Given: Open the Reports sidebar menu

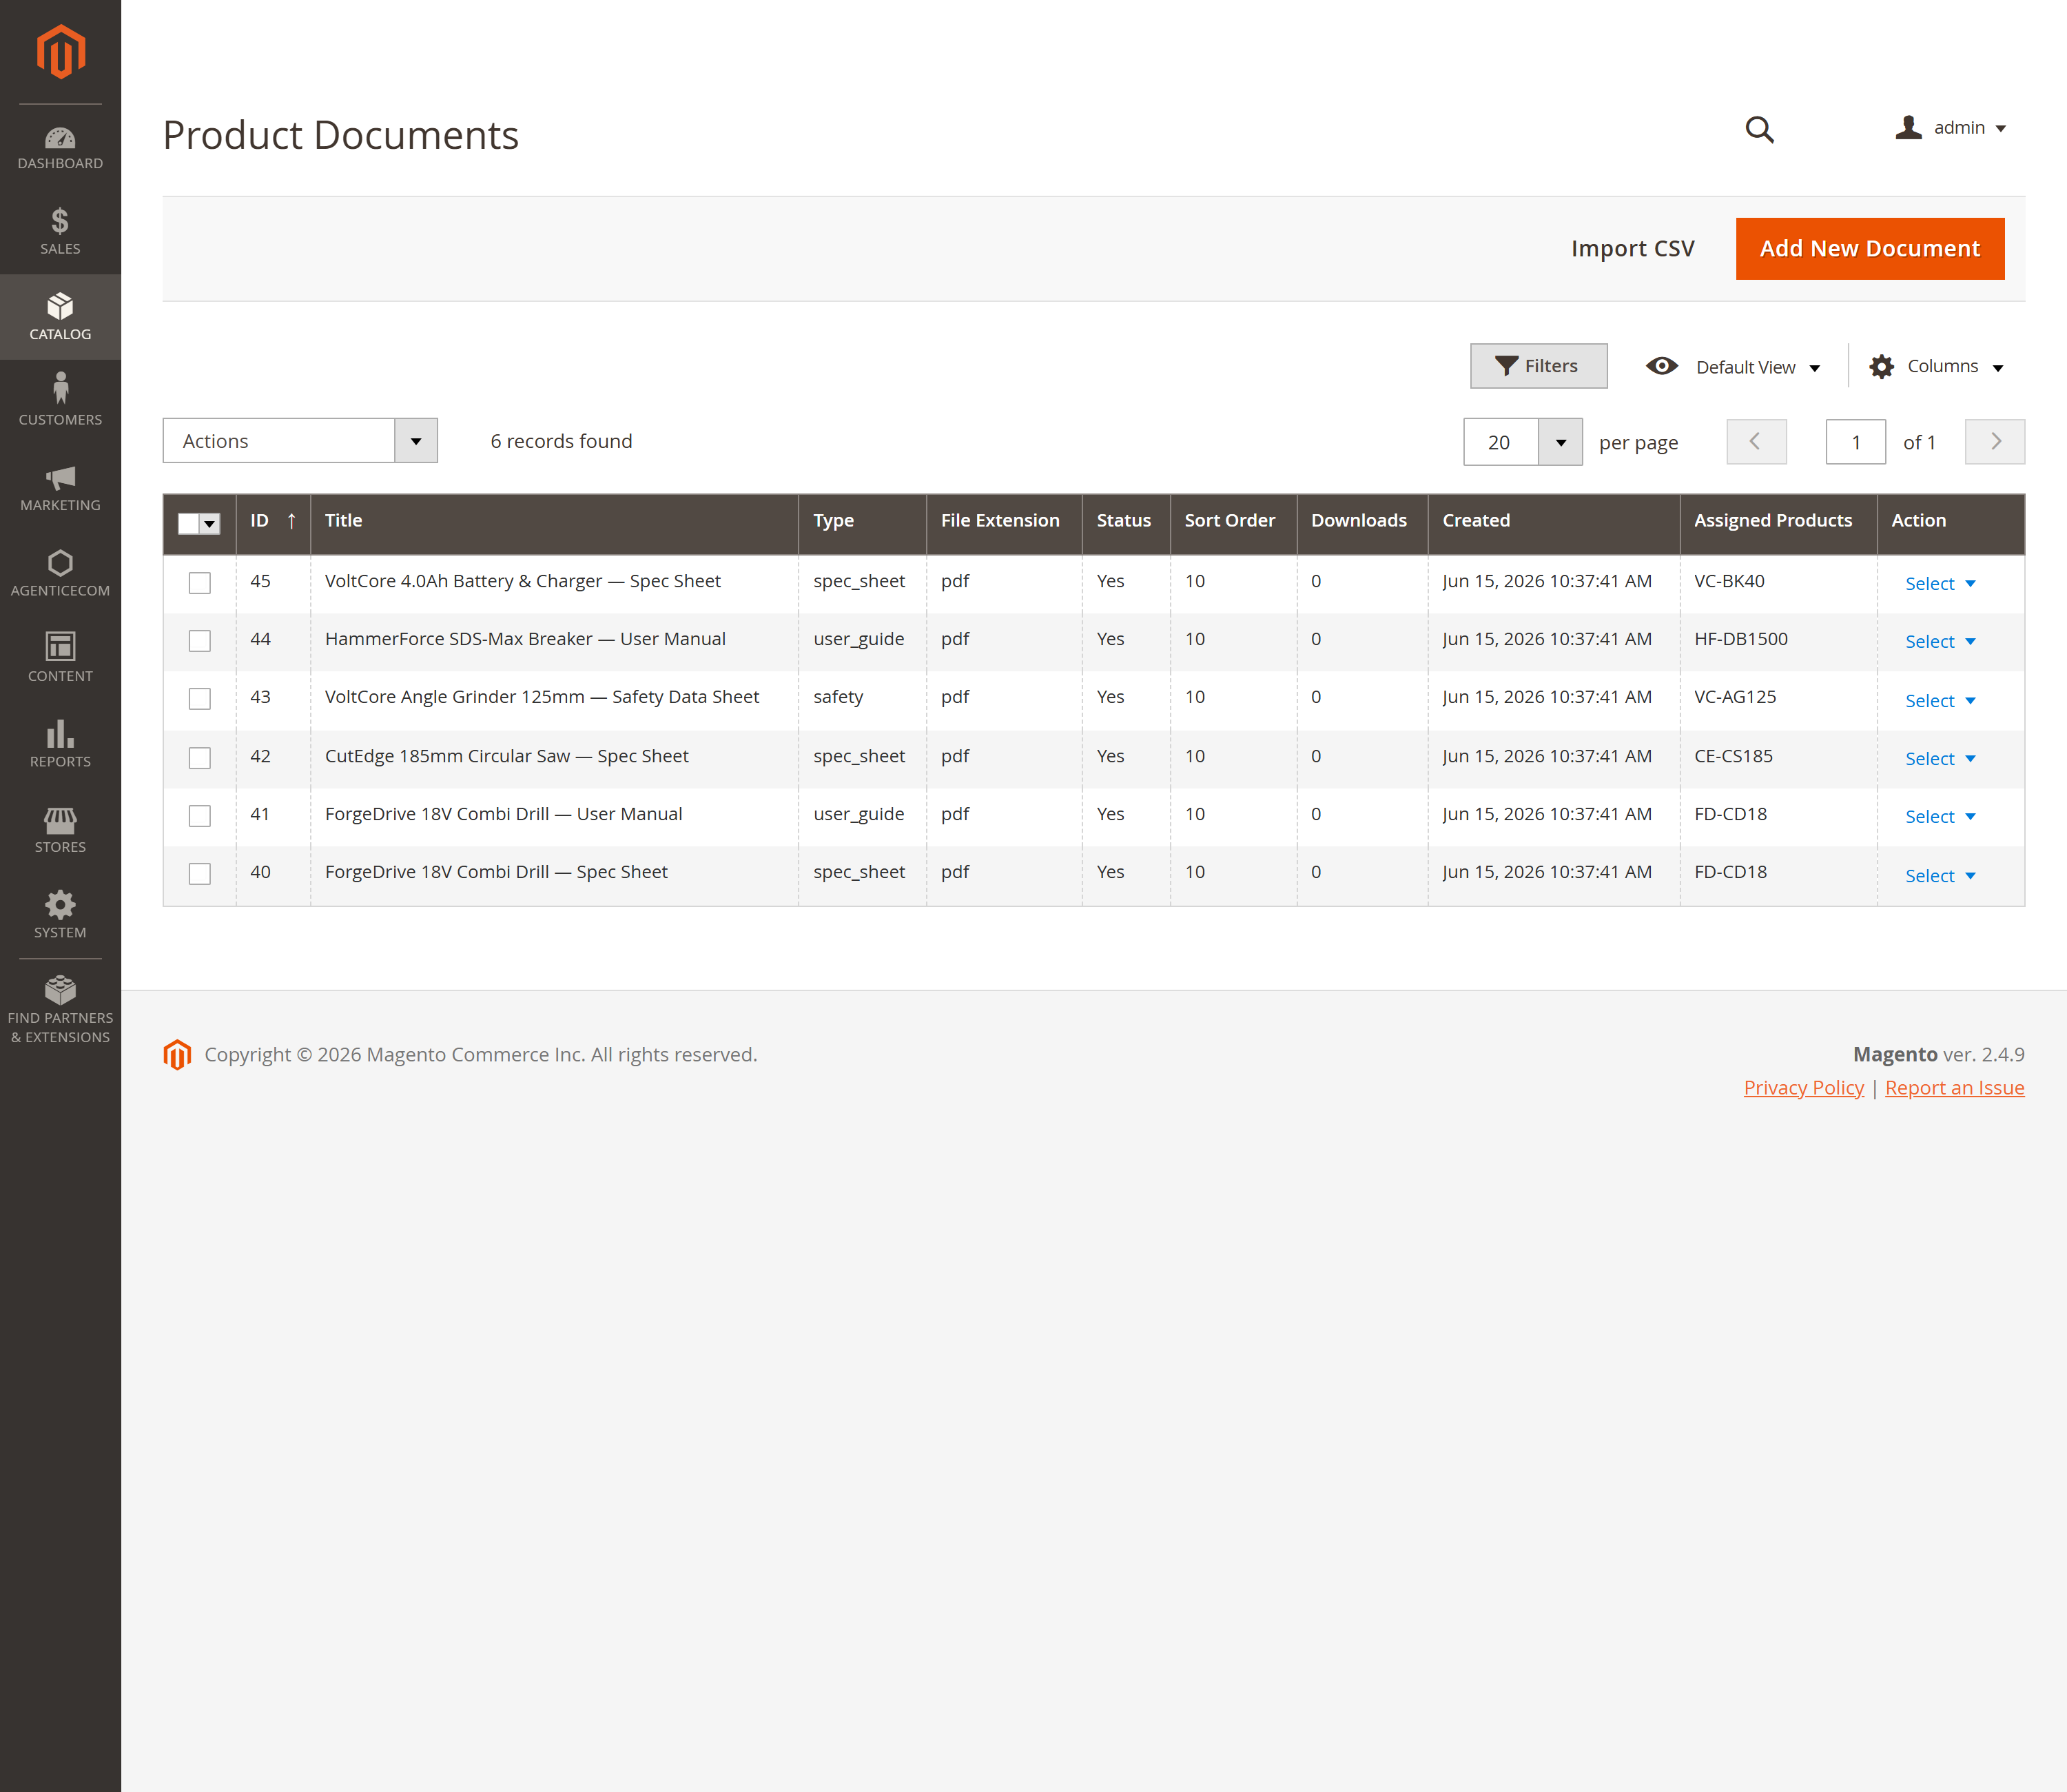Looking at the screenshot, I should point(60,743).
